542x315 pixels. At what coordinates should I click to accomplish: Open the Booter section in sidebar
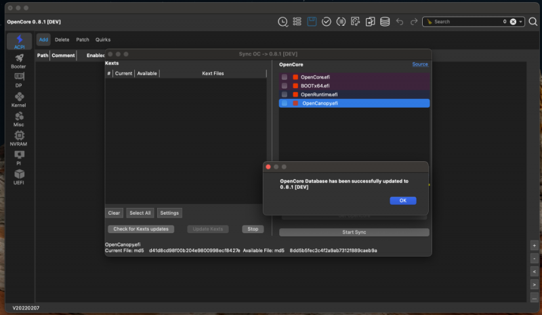19,61
